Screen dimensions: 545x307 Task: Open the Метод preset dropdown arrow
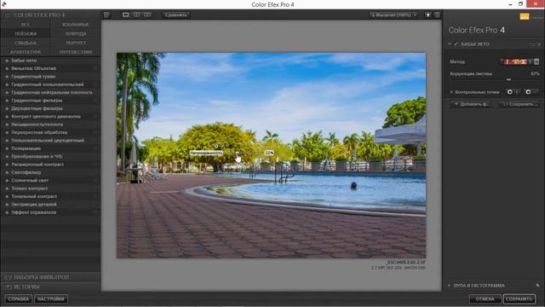pos(536,61)
